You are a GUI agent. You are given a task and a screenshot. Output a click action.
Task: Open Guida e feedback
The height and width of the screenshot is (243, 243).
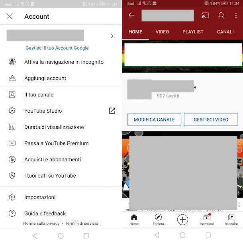tap(45, 214)
